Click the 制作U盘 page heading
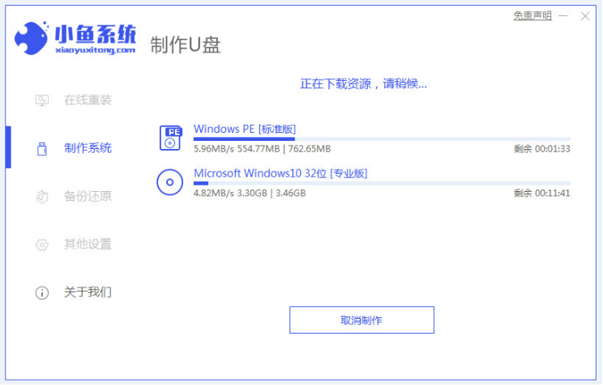This screenshot has width=603, height=387. pyautogui.click(x=186, y=45)
